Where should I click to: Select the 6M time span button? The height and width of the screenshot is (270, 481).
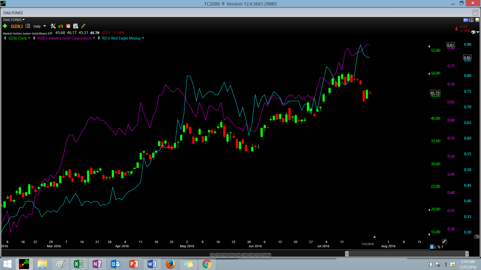[231, 255]
